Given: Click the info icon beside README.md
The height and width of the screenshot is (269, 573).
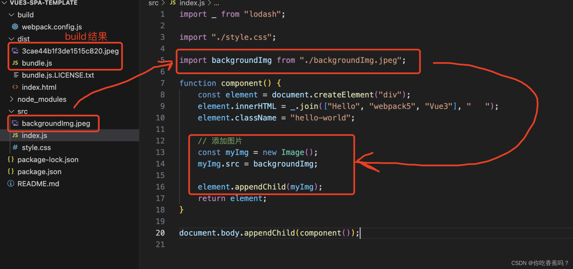Looking at the screenshot, I should click(11, 183).
